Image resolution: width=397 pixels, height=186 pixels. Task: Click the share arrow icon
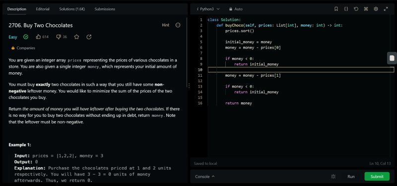tap(89, 37)
